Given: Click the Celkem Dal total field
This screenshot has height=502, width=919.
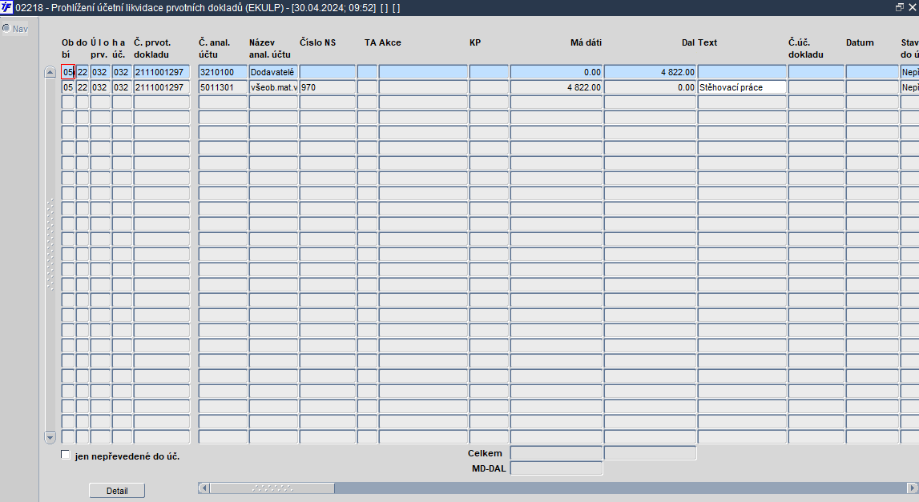Looking at the screenshot, I should pyautogui.click(x=650, y=453).
